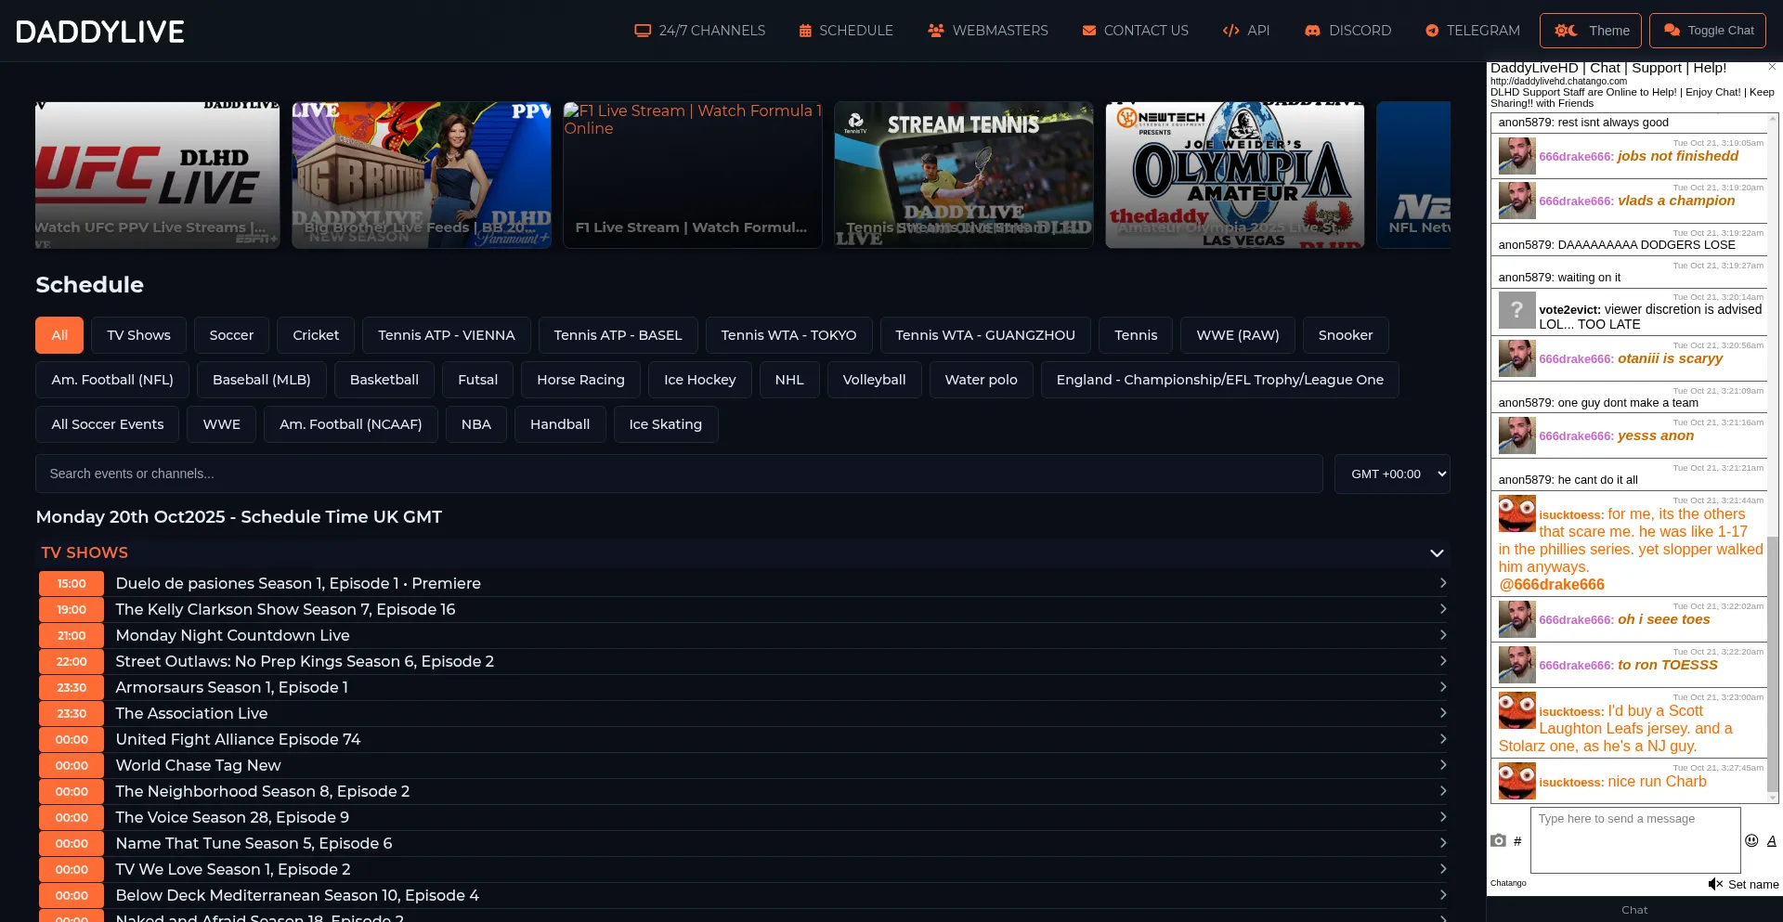Viewport: 1783px width, 922px height.
Task: Click the hashtag icon beside message box
Action: [x=1517, y=841]
